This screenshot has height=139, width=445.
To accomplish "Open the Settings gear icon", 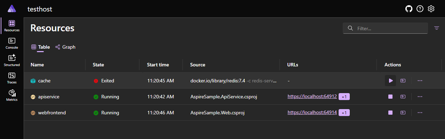I will [431, 9].
